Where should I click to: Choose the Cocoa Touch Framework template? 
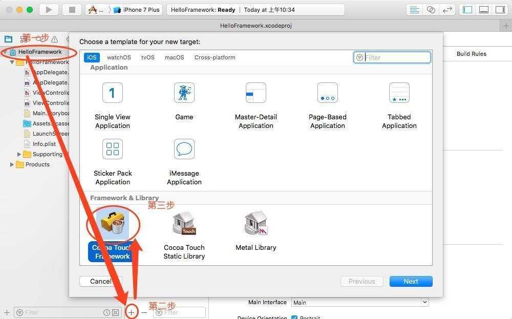(x=113, y=235)
